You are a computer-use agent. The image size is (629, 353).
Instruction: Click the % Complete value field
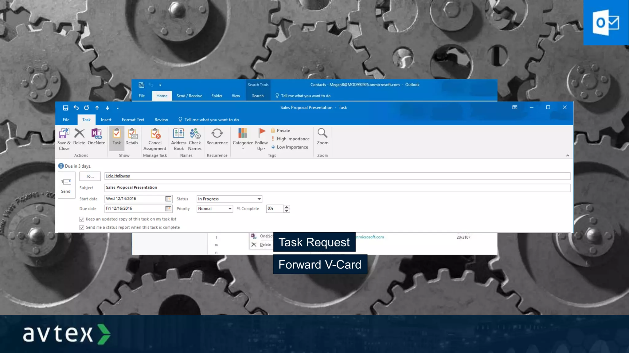point(275,209)
